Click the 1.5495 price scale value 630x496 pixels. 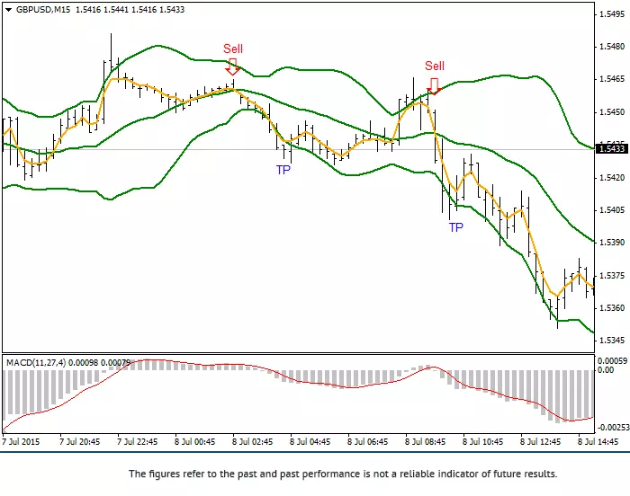point(612,14)
